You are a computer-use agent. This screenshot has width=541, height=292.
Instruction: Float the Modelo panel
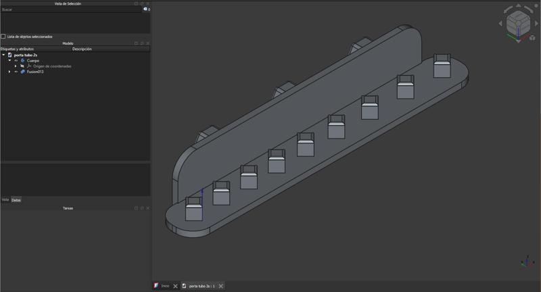tap(142, 43)
